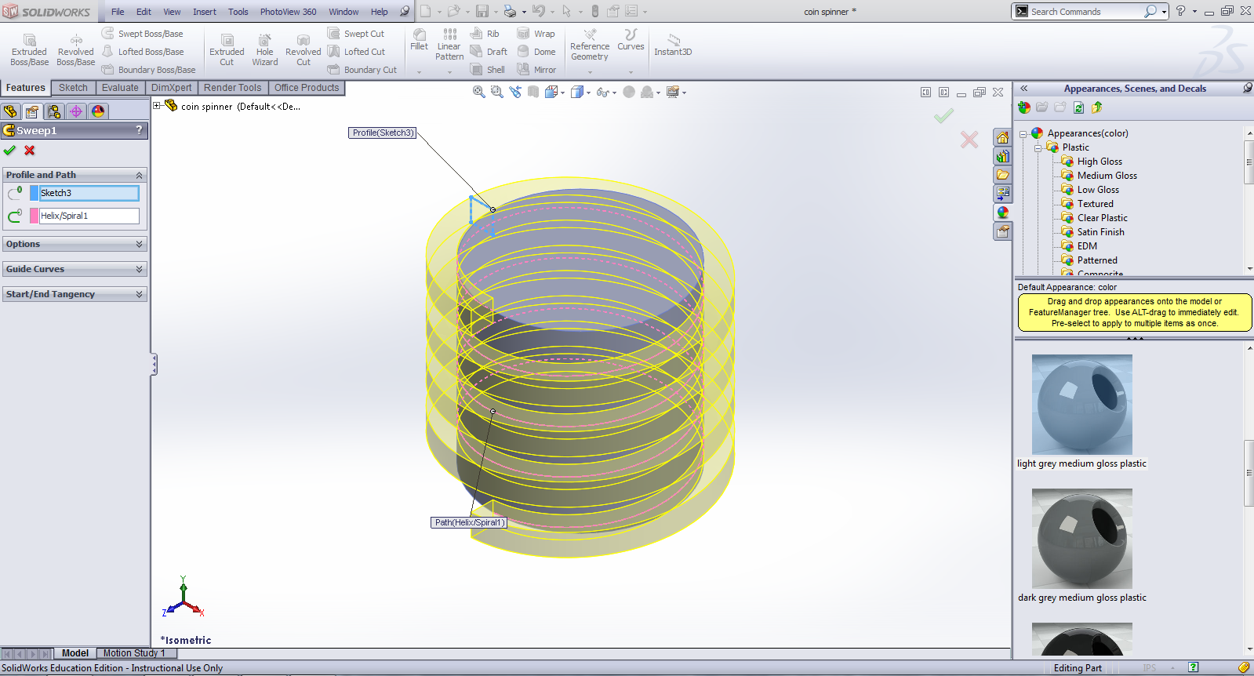Click the Sweep1 help question mark
The image size is (1254, 676).
pos(140,130)
